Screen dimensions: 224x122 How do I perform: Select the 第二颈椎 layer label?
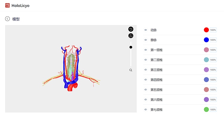(157, 60)
